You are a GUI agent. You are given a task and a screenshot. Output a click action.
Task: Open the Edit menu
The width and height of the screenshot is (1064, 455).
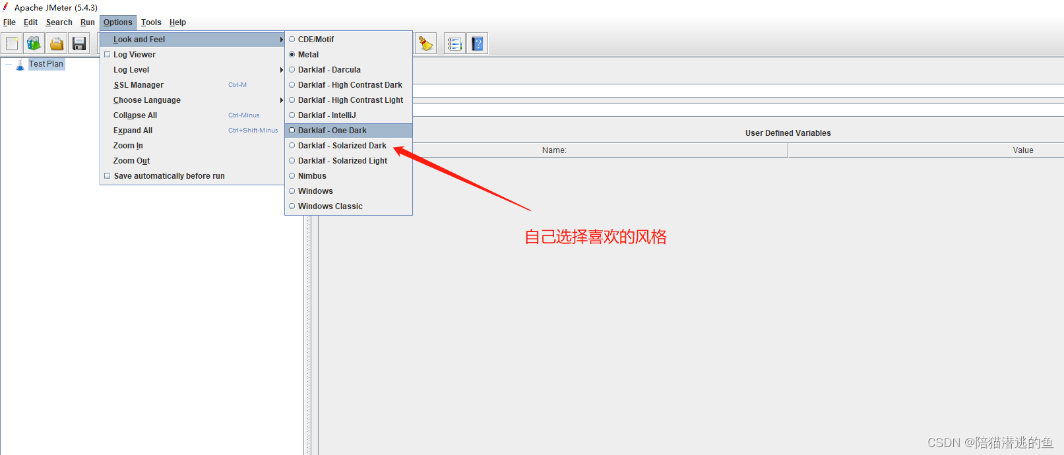(30, 22)
